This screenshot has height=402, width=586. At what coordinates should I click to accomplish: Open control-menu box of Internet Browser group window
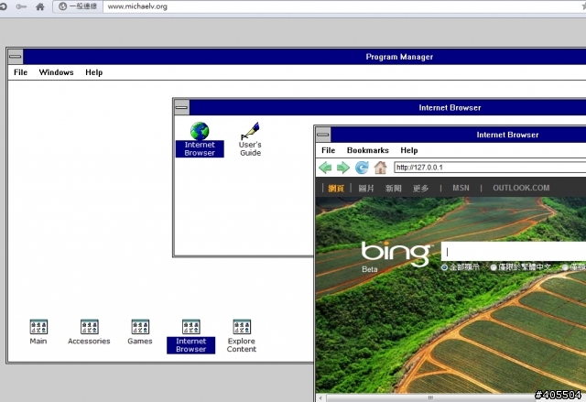coord(181,108)
